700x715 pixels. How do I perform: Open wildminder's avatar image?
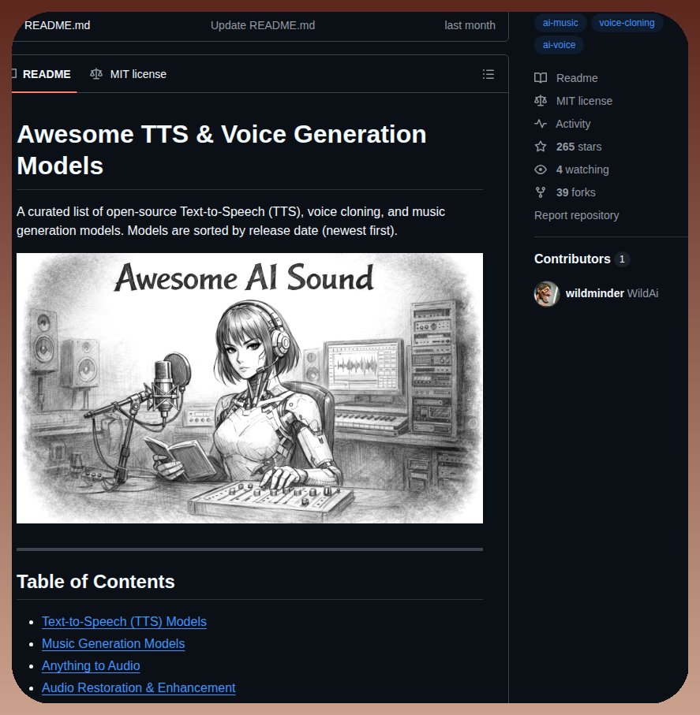pyautogui.click(x=547, y=294)
